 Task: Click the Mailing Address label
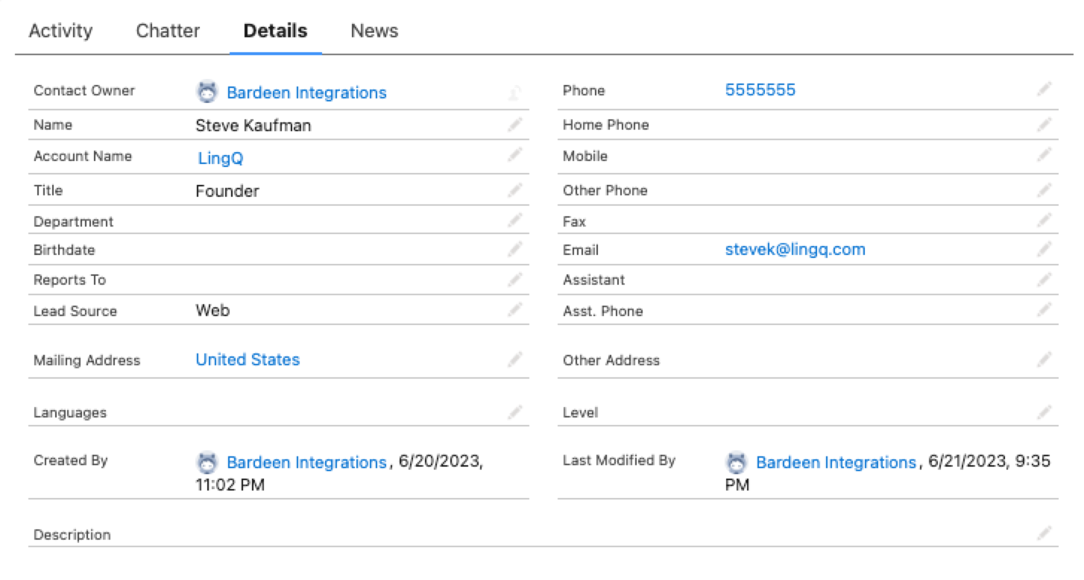click(86, 360)
